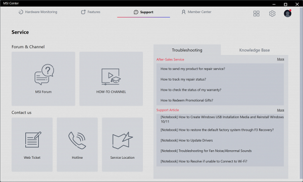Image resolution: width=303 pixels, height=182 pixels.
Task: Open the apps grid icon
Action: pyautogui.click(x=257, y=14)
